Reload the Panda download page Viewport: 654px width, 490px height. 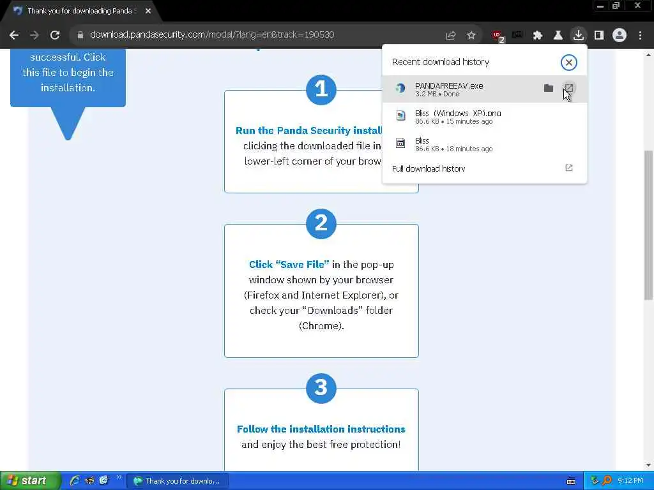[x=55, y=35]
